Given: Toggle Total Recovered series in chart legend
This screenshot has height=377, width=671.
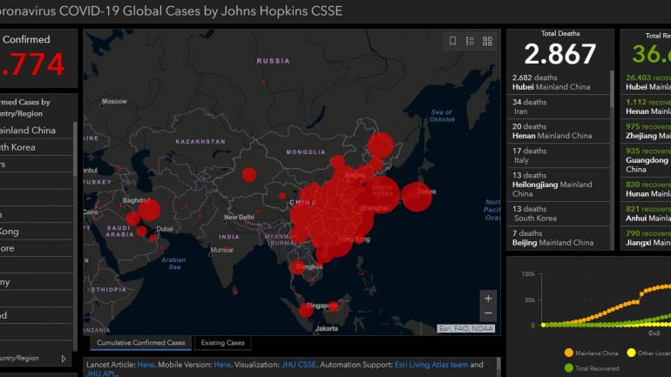Looking at the screenshot, I should point(568,367).
